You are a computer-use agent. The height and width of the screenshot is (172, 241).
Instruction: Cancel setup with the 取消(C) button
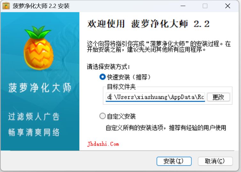(x=215, y=161)
